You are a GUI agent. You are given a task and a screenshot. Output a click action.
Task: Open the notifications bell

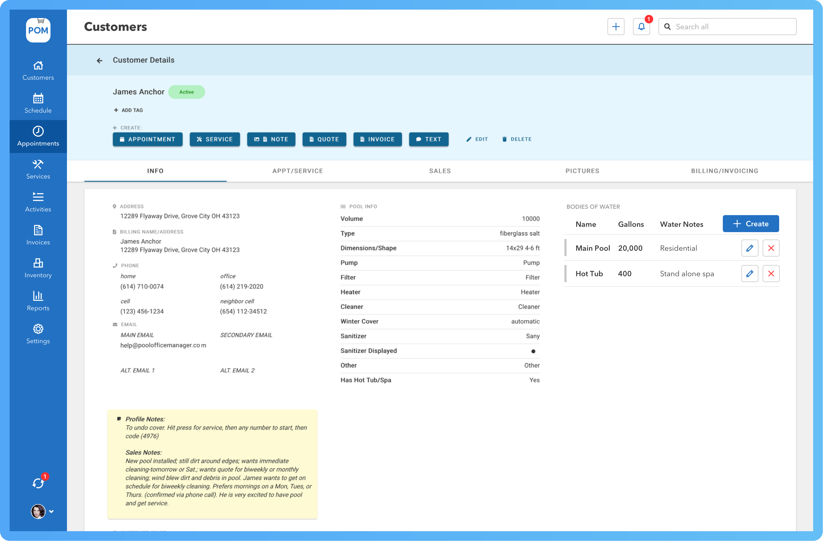pos(641,26)
